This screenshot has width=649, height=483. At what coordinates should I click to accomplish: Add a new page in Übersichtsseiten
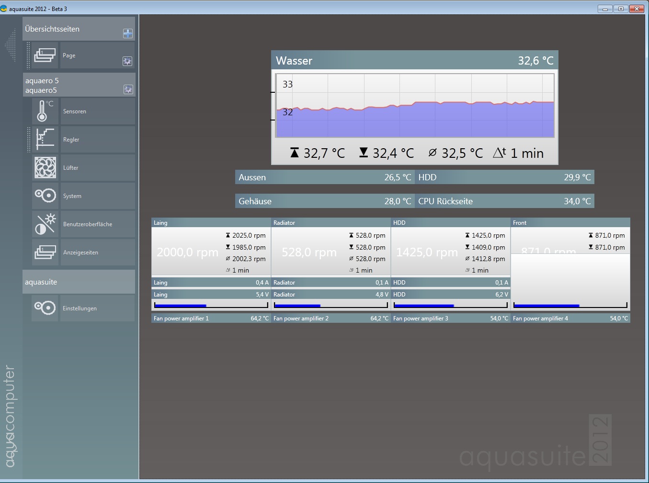pyautogui.click(x=127, y=33)
